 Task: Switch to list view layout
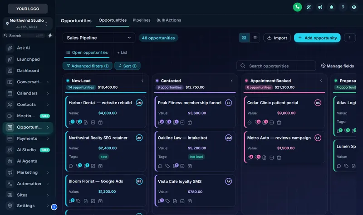click(255, 38)
